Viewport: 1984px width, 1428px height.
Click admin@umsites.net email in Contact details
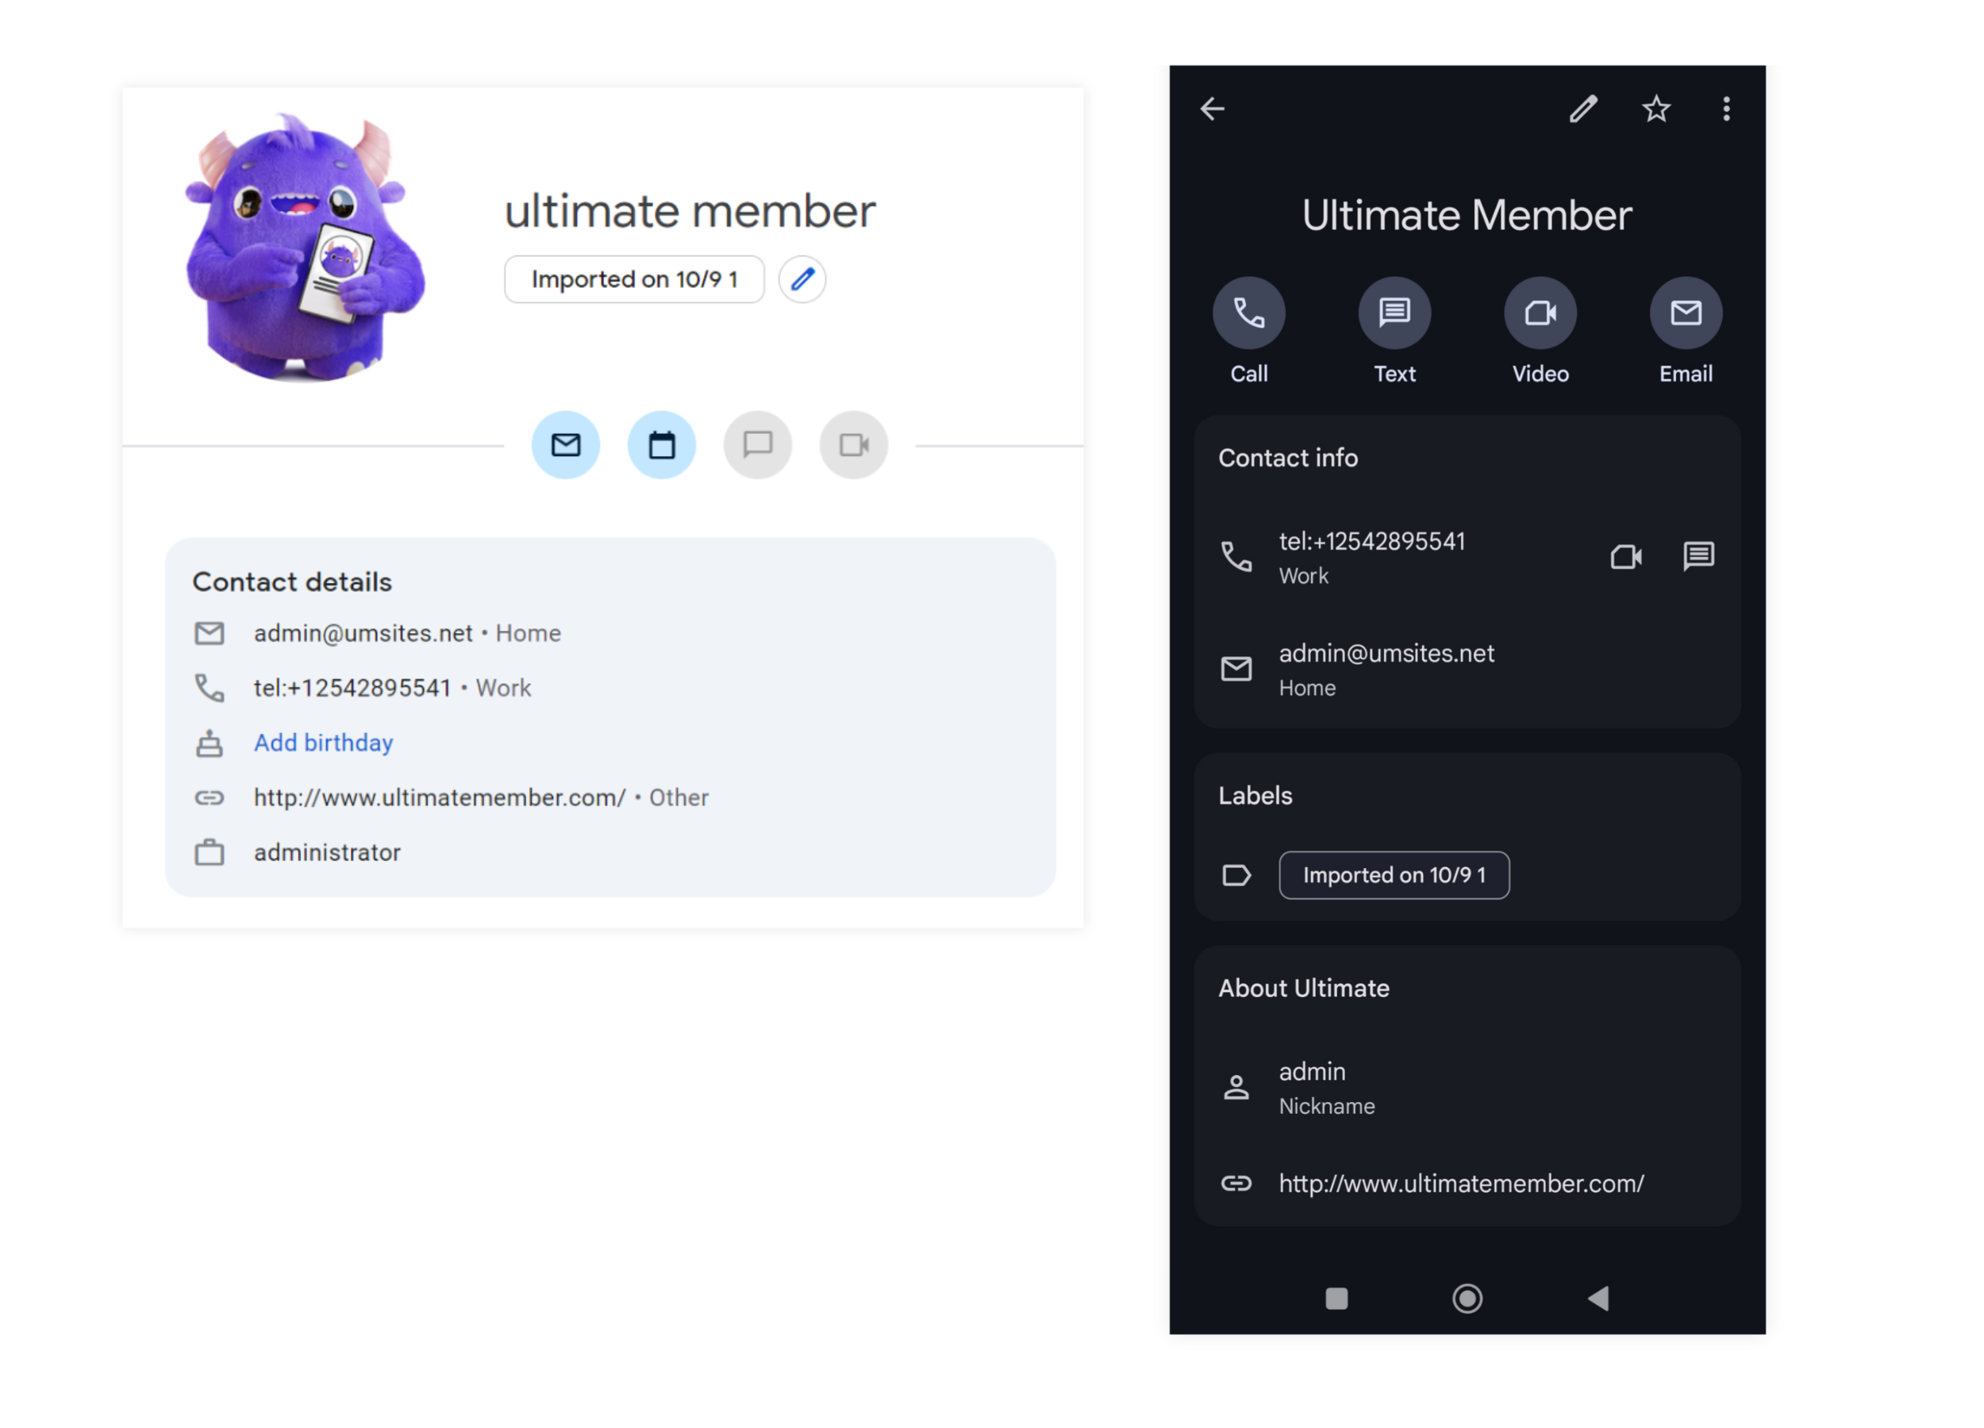[x=363, y=633]
